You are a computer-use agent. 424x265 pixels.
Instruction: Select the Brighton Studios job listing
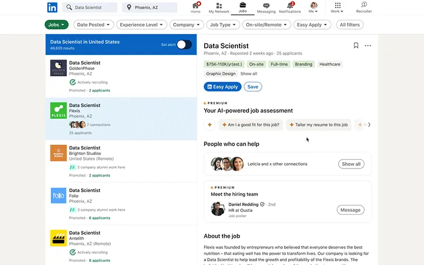pos(121,161)
